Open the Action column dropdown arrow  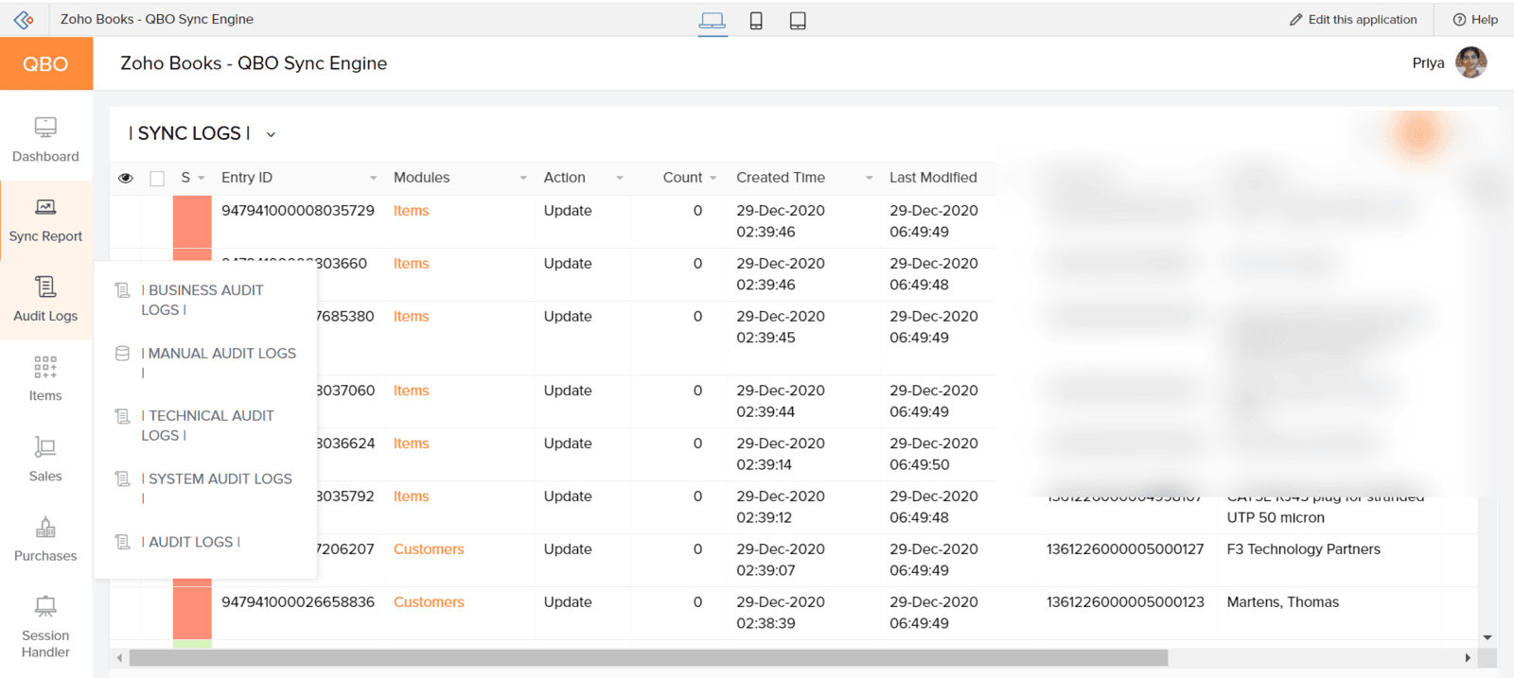[x=620, y=178]
